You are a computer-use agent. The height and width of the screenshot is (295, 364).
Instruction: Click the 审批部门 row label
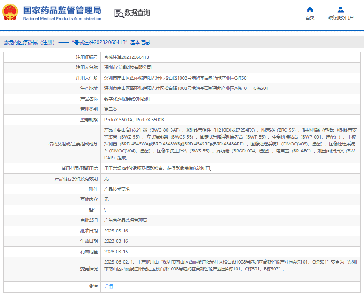pyautogui.click(x=89, y=220)
